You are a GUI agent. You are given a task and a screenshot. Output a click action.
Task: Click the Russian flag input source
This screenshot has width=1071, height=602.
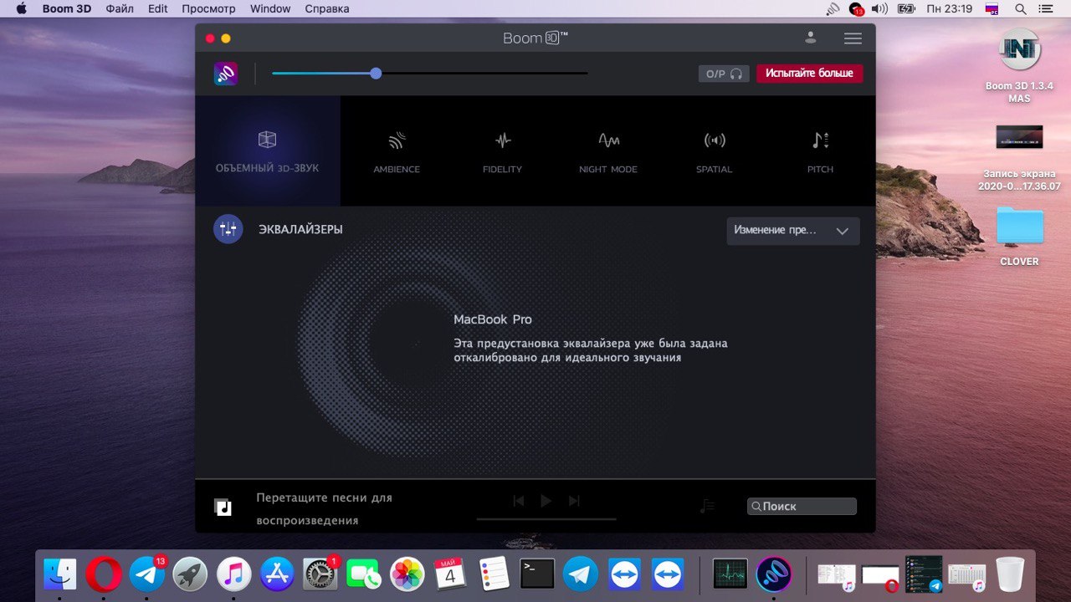992,9
